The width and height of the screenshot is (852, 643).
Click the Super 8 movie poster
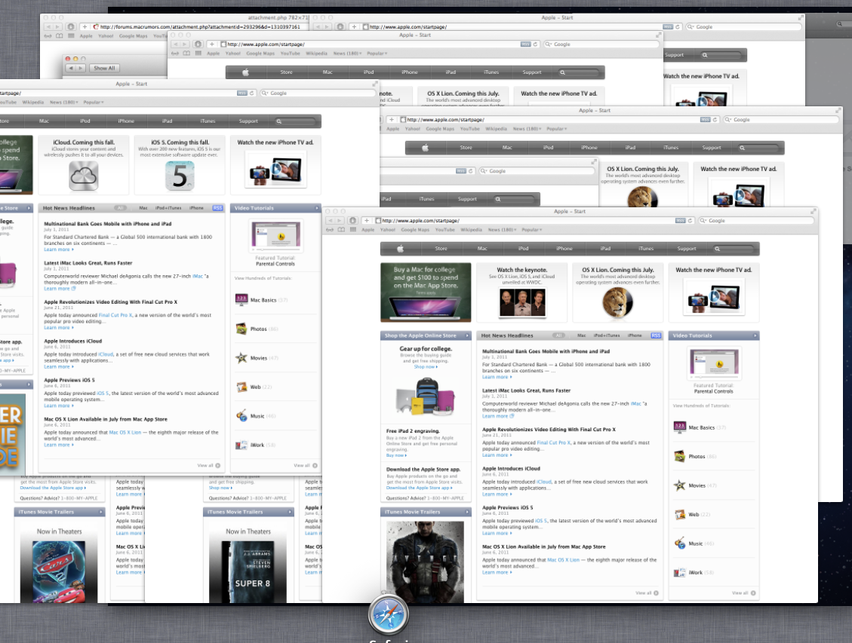[248, 571]
